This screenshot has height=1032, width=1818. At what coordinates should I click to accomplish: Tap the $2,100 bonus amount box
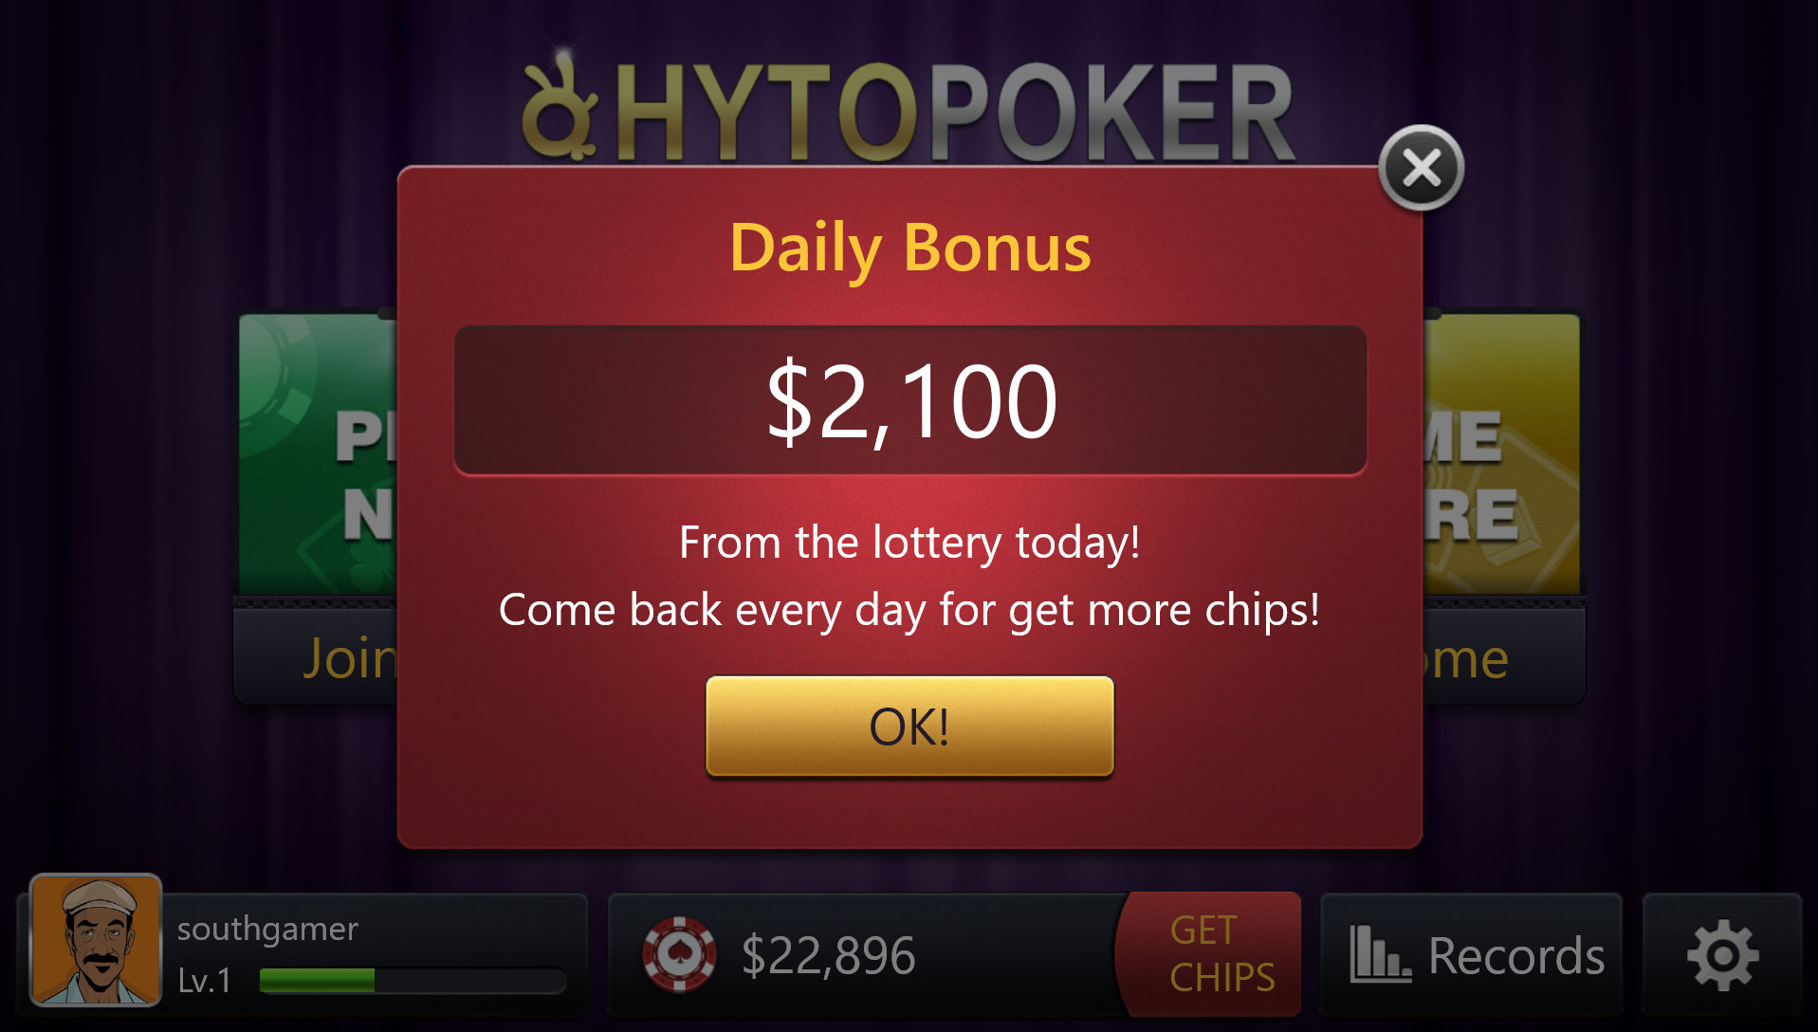coord(910,400)
